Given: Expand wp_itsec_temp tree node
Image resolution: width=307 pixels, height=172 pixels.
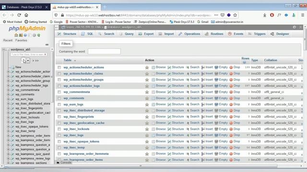Looking at the screenshot, I should coord(9,131).
